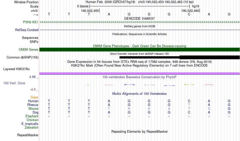Click 100 vertebrates Basewise Conservation by PhyloP title
This screenshot has height=141, width=240.
[139, 77]
